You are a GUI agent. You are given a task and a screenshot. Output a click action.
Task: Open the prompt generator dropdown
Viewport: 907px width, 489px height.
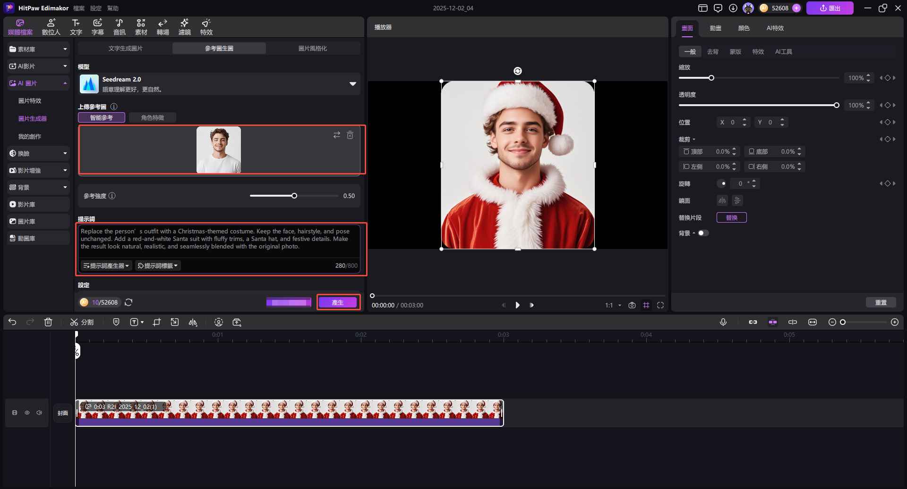click(106, 266)
